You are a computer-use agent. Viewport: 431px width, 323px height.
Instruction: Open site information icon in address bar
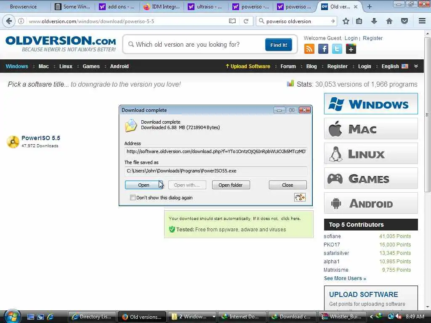click(21, 21)
